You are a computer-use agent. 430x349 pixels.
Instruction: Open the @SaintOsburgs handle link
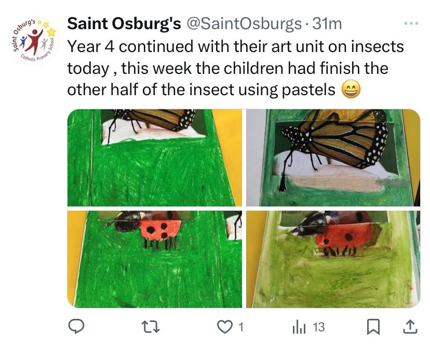point(244,23)
